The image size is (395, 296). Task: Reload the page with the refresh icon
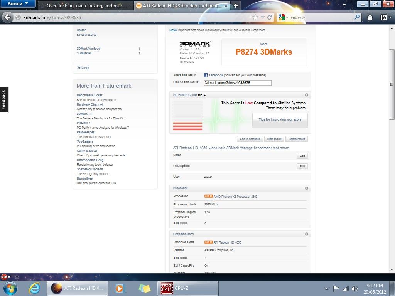(269, 17)
